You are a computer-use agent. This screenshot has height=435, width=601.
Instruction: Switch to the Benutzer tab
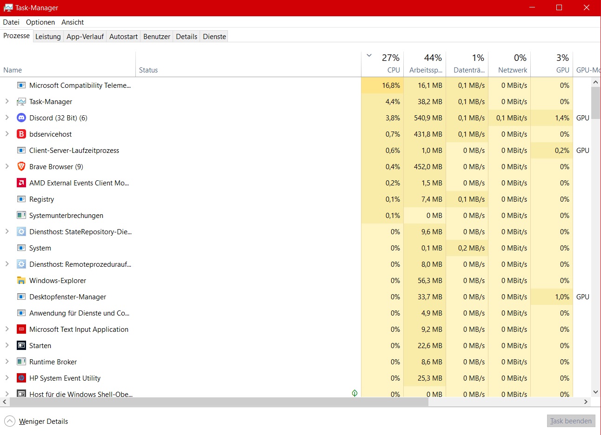pos(157,37)
